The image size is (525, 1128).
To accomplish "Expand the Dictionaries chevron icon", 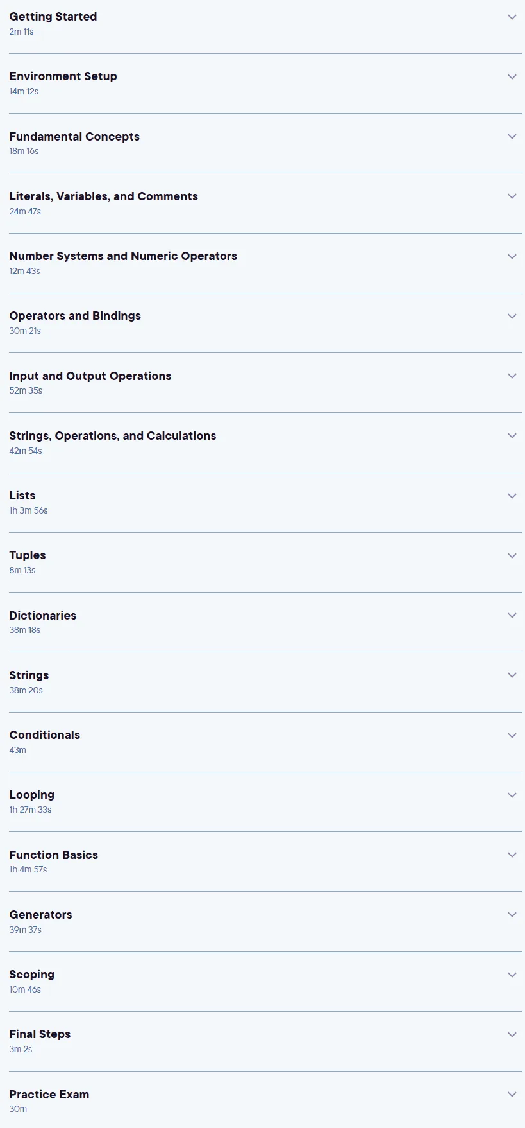I will point(512,615).
